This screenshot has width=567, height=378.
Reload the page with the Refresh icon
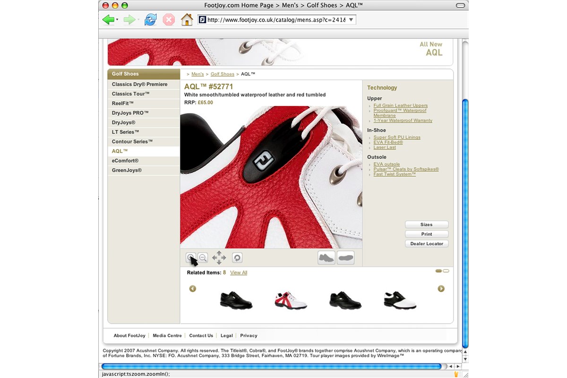(x=151, y=20)
